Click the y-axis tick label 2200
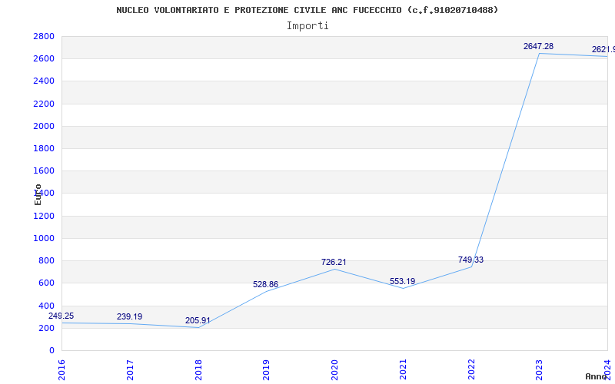Viewport: 615px width, 384px height. (x=44, y=104)
